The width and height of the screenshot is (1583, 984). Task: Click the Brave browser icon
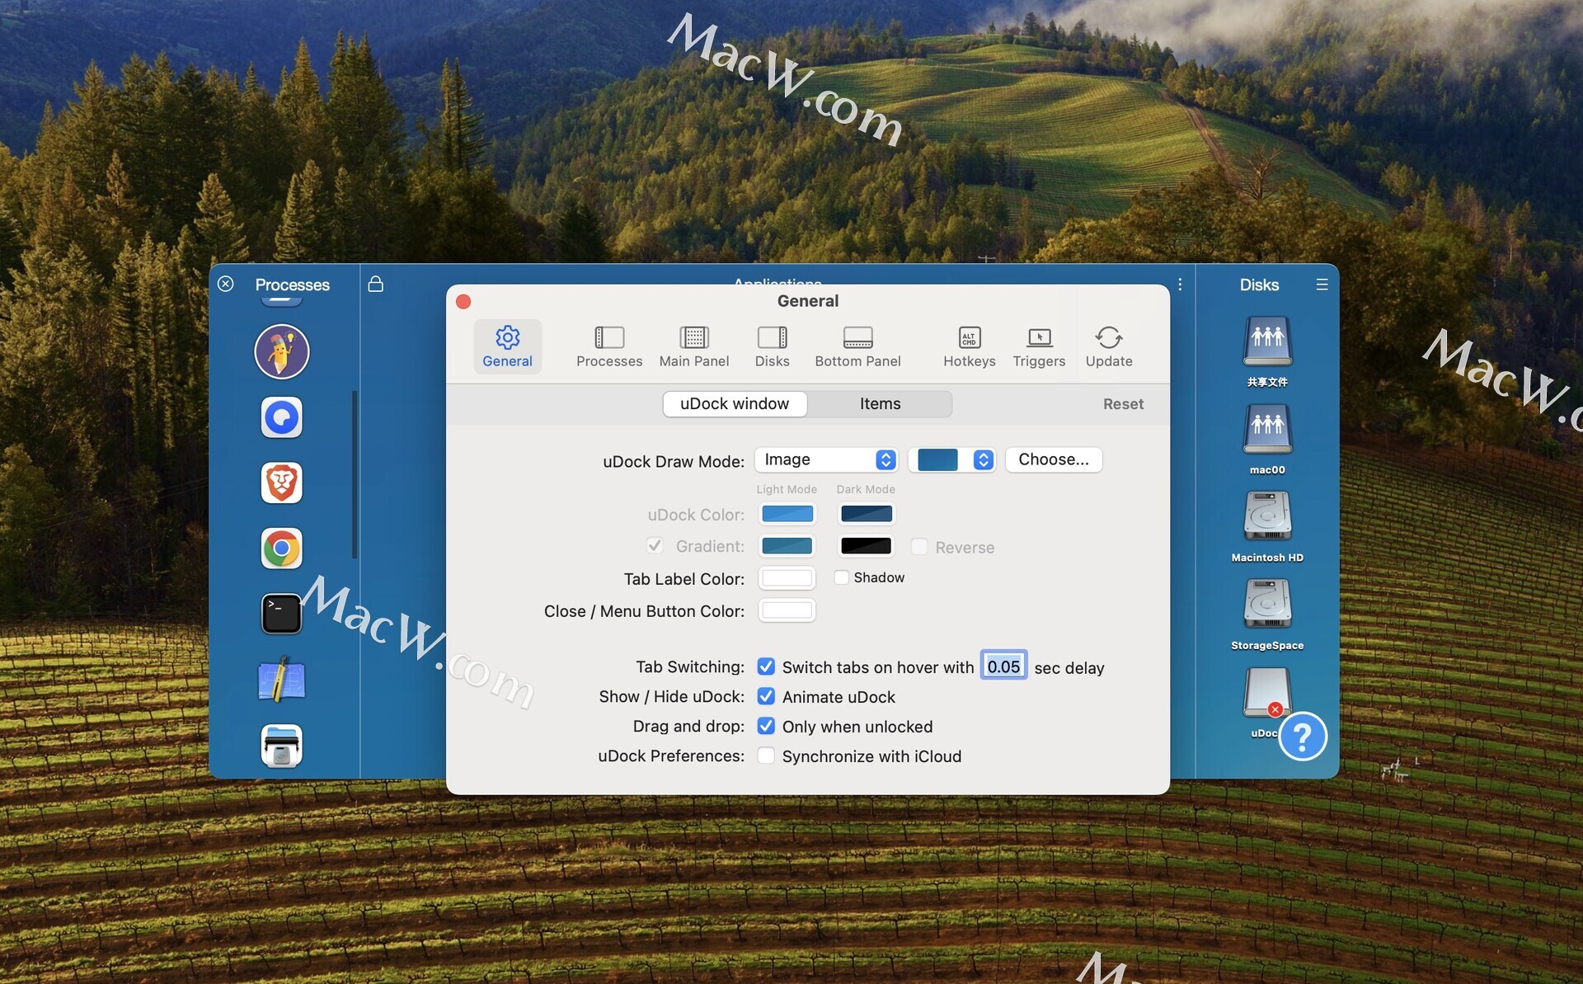click(x=281, y=483)
